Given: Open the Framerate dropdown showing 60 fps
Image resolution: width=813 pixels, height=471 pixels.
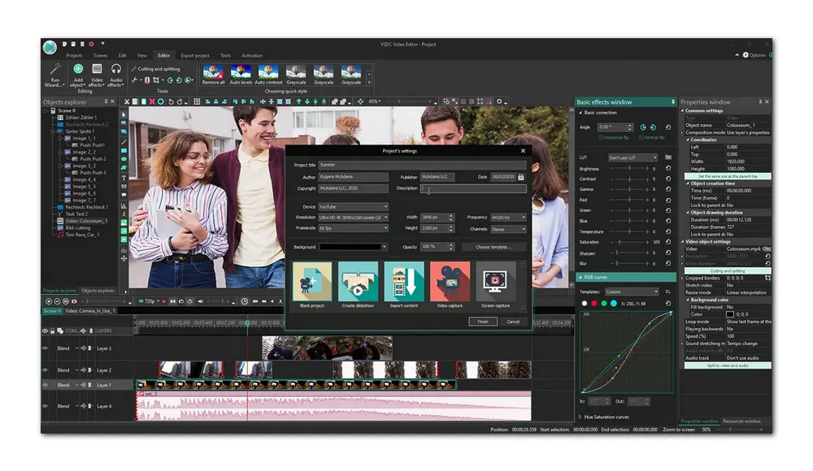Looking at the screenshot, I should [x=353, y=228].
